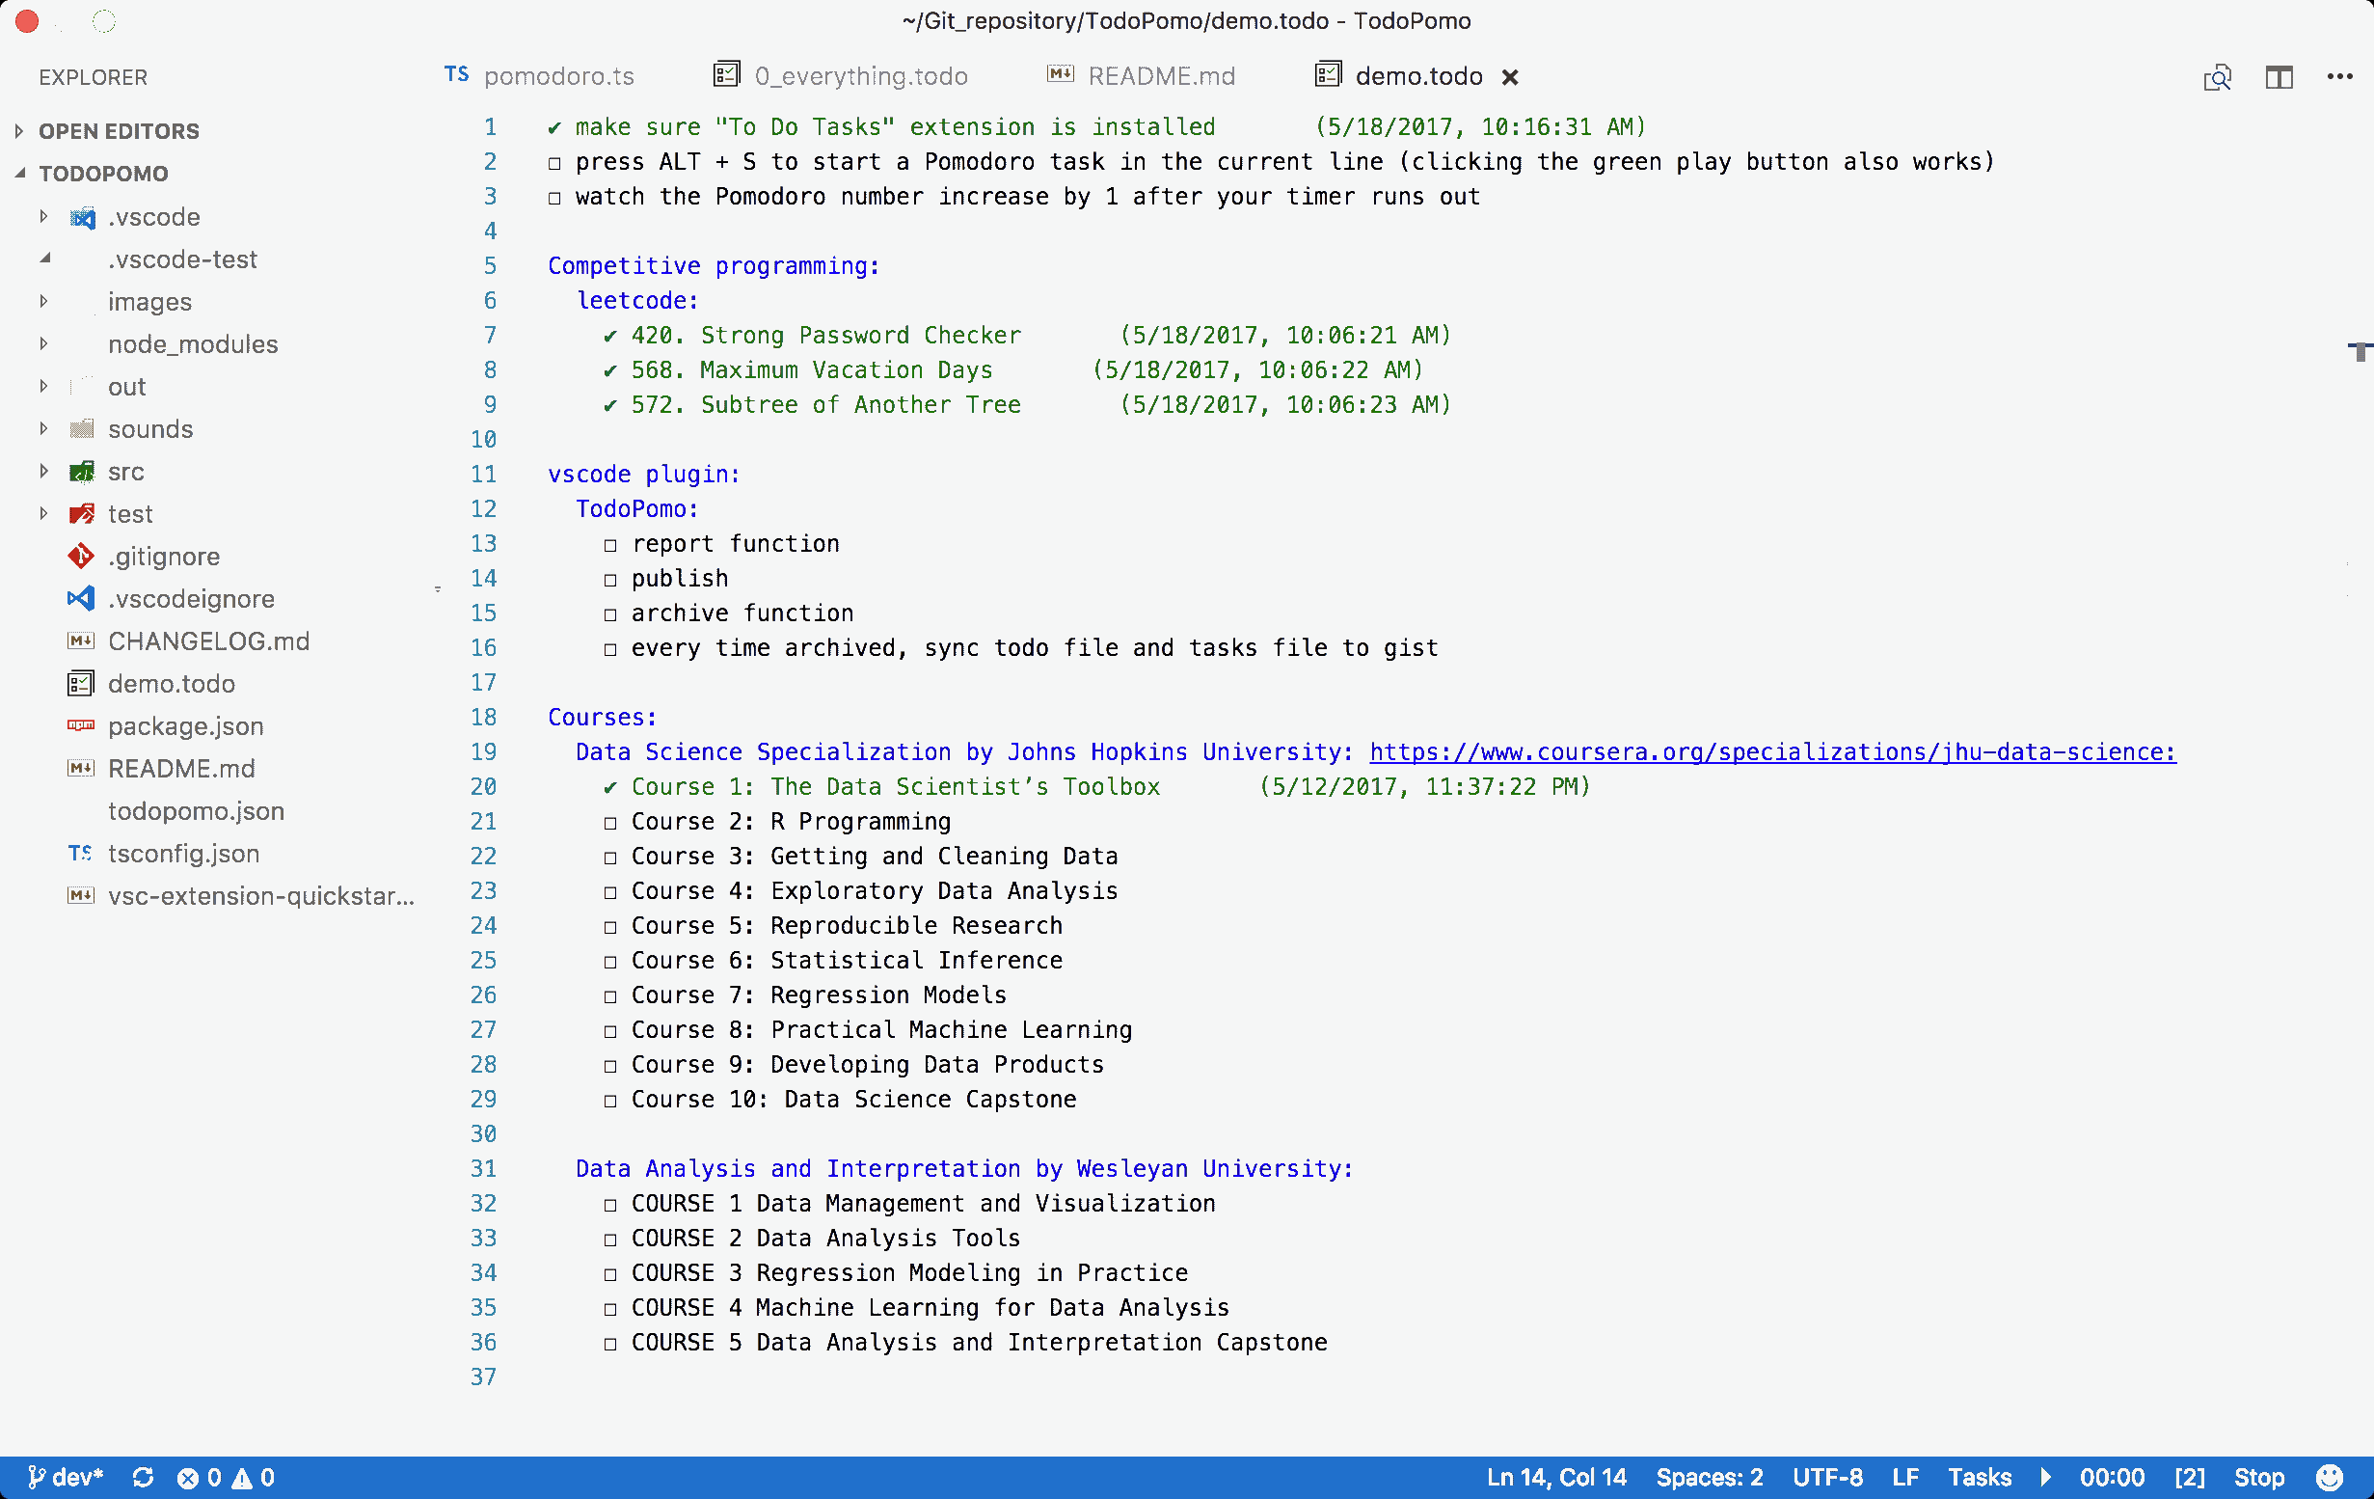Screen dimensions: 2374x1499
Task: Open the editor more actions ellipsis
Action: tap(2339, 77)
